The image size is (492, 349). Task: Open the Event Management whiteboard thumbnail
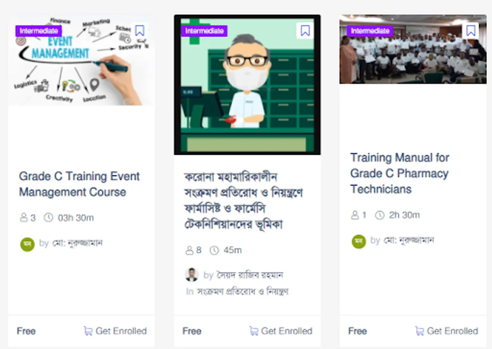pyautogui.click(x=81, y=60)
